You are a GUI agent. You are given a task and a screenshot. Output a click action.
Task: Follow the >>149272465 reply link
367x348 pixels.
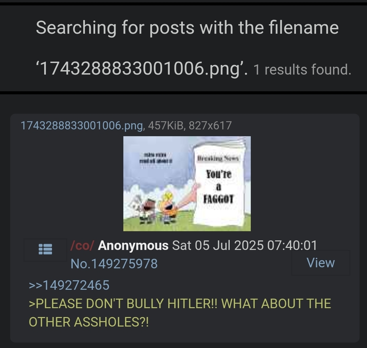point(69,285)
